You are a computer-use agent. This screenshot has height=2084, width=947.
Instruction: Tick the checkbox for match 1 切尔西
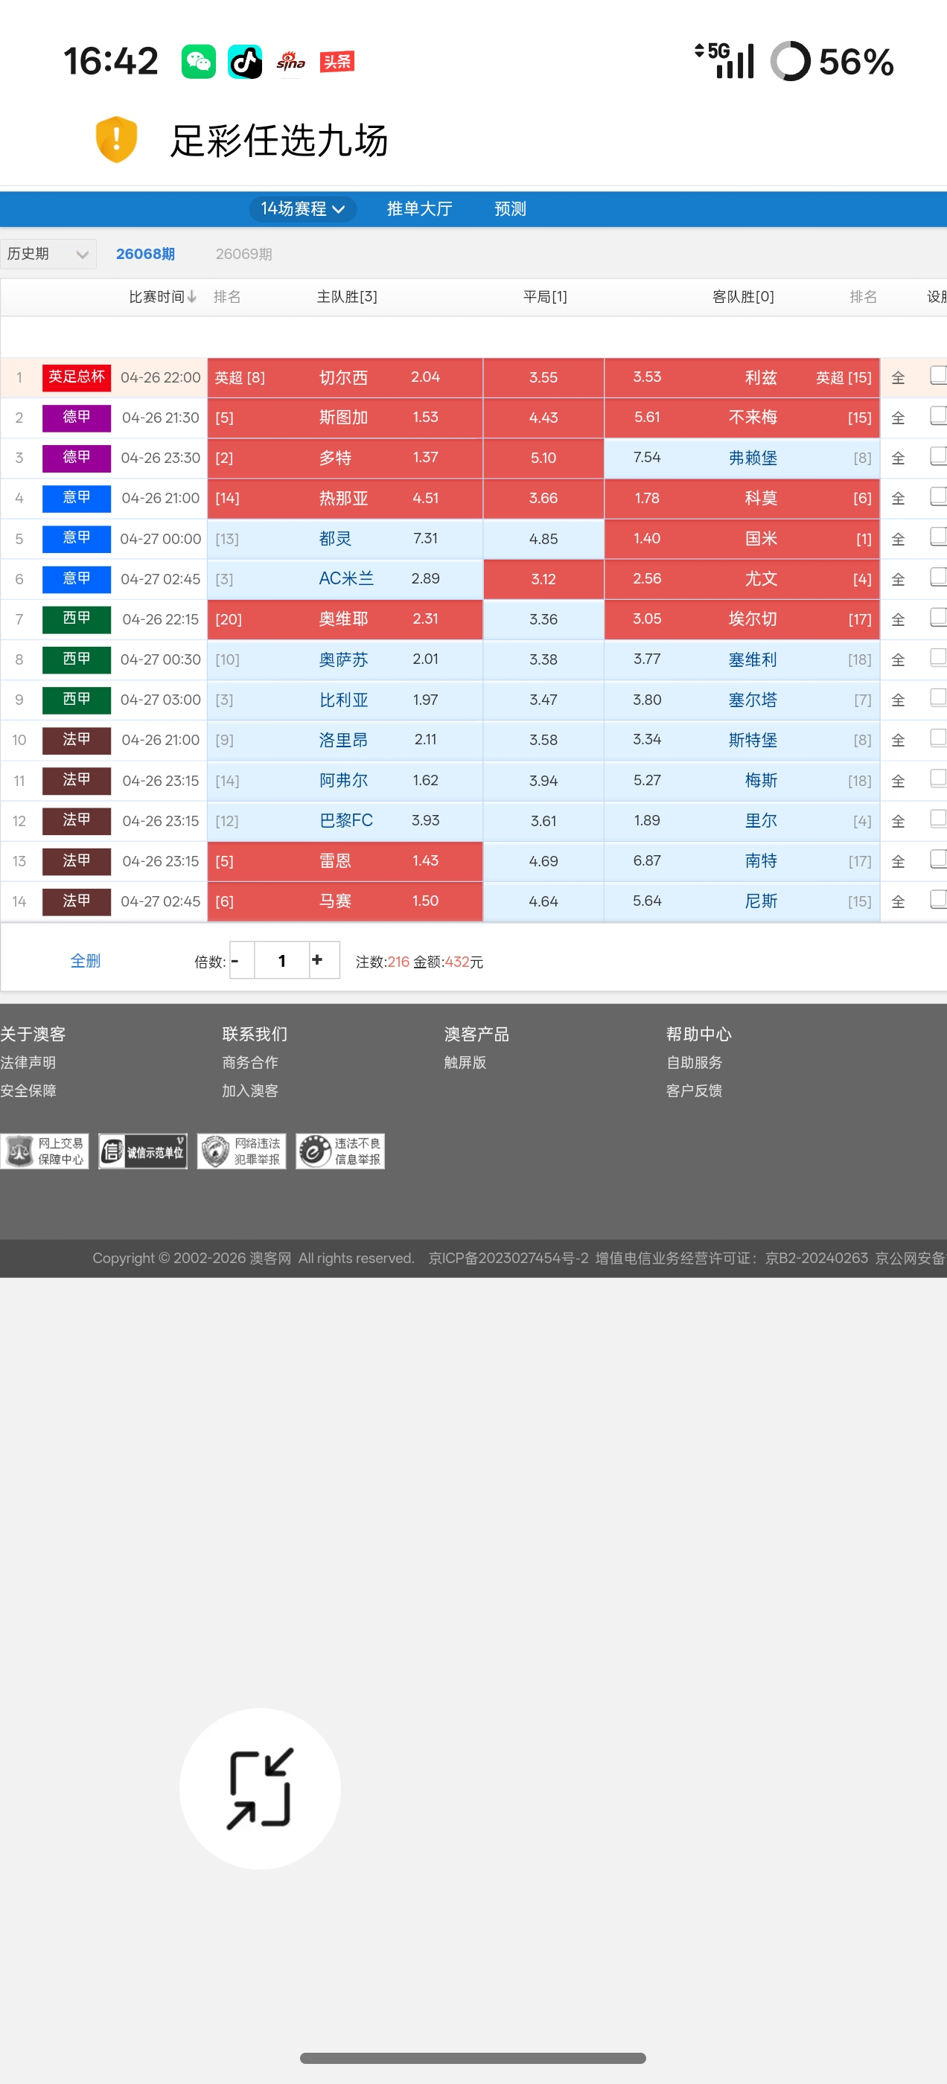tap(938, 375)
